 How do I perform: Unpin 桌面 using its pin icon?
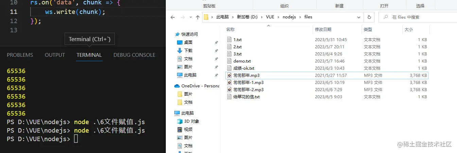tap(216, 42)
